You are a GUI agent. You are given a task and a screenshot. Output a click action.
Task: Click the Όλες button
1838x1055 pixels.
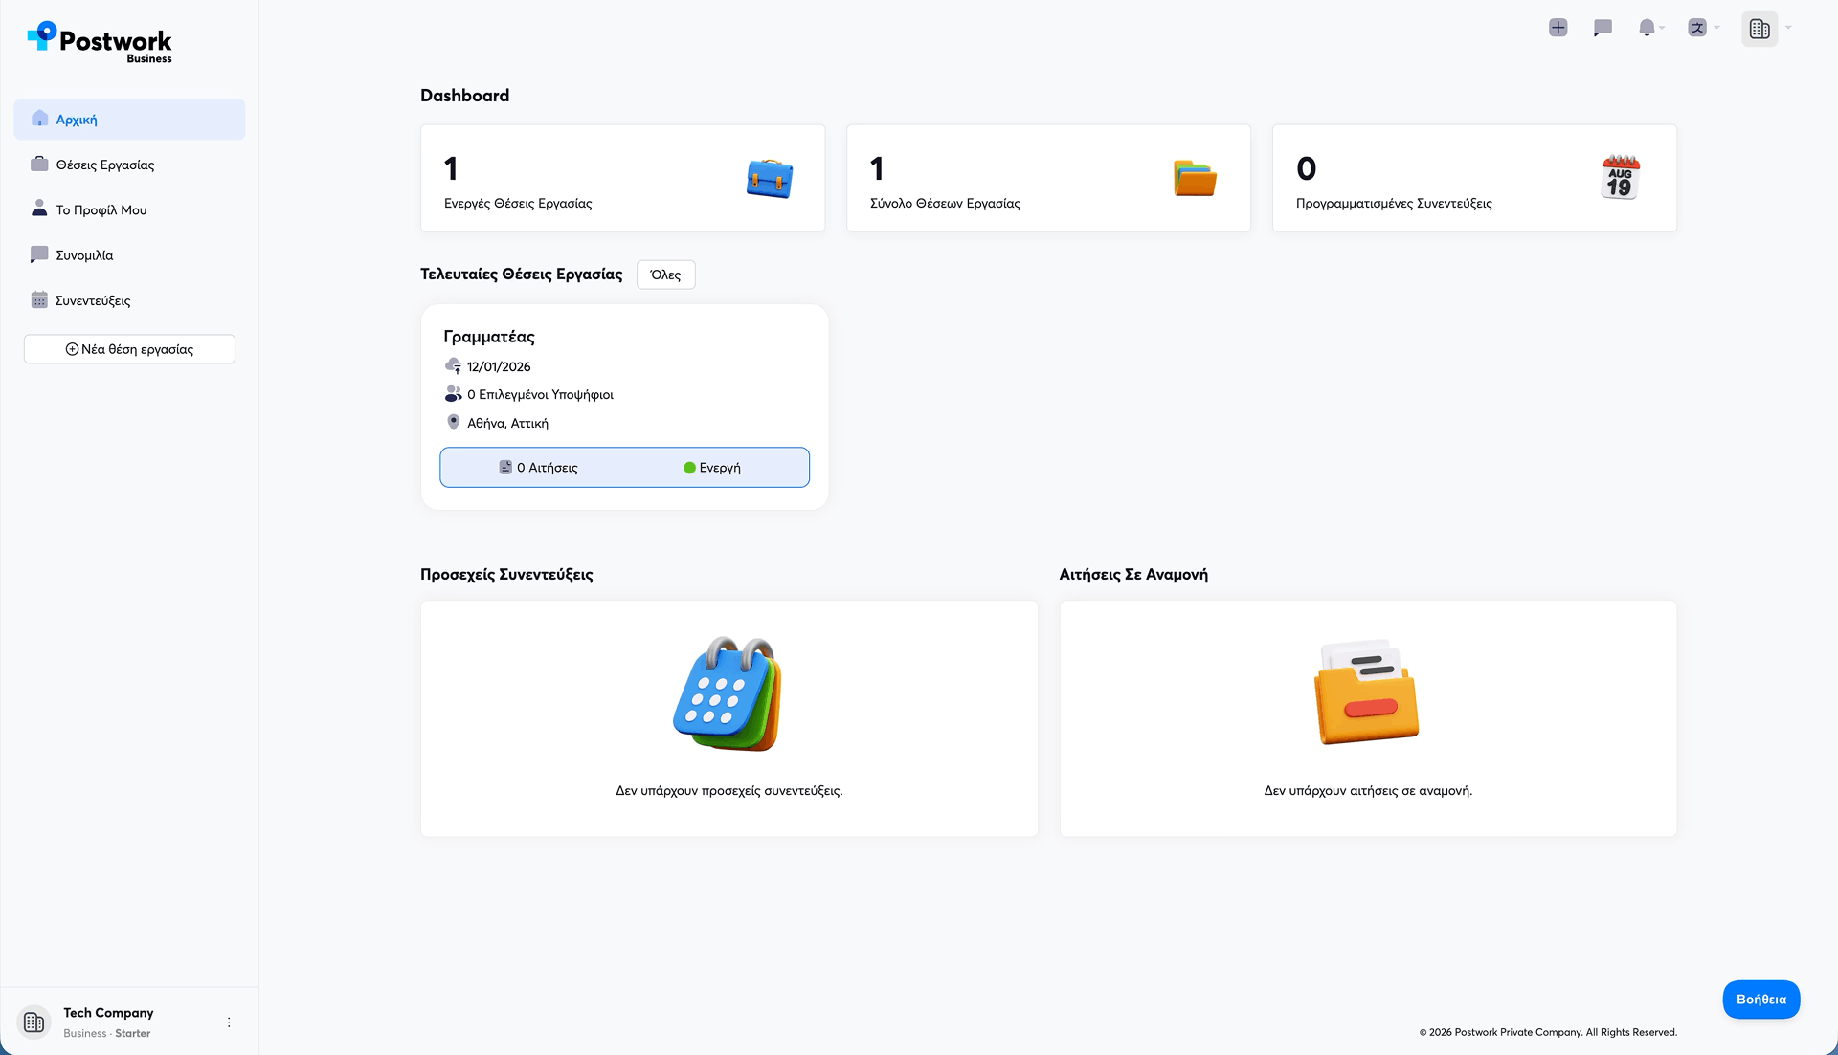(665, 275)
